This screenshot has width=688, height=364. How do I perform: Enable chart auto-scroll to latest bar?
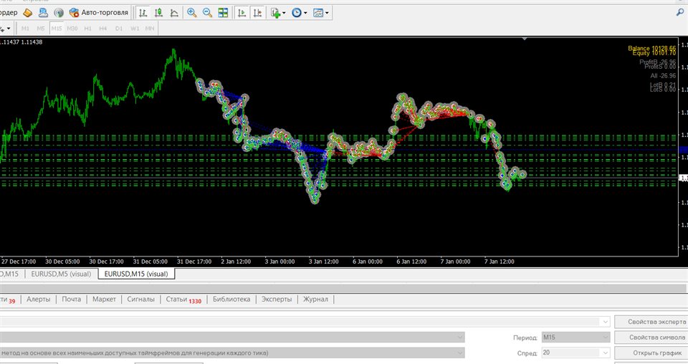[x=242, y=12]
